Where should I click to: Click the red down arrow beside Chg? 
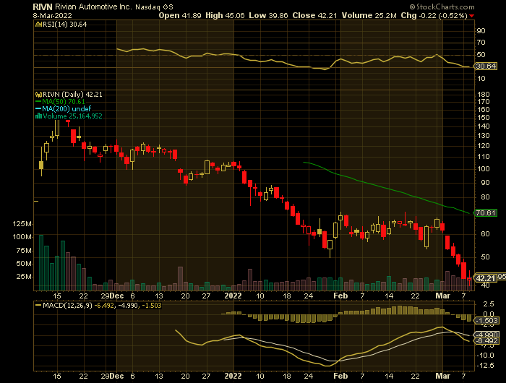pos(472,14)
